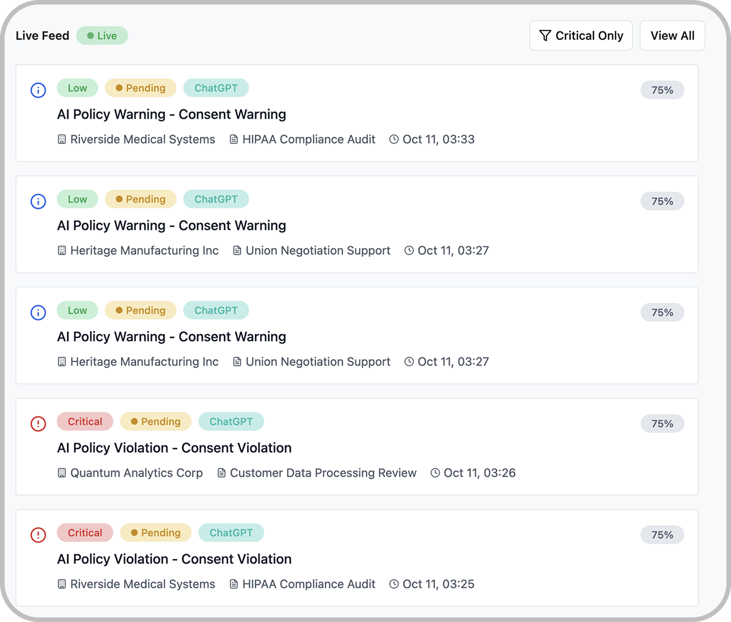Open the ChatGPT source filter on the first alert

(x=216, y=88)
